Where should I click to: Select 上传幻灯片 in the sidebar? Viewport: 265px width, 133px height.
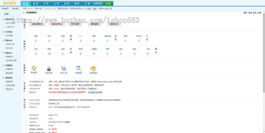tap(10, 26)
